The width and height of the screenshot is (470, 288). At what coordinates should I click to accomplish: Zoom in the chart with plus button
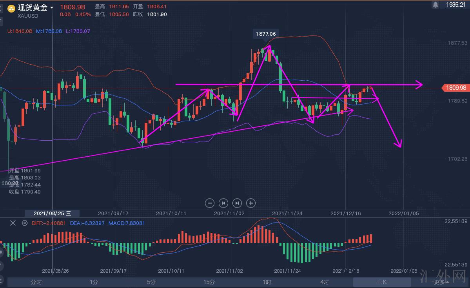[251, 203]
